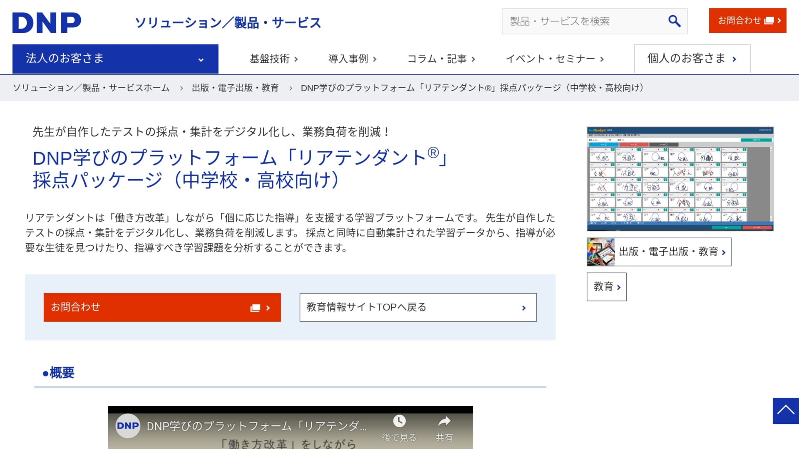Open the 基盤技術 menu
This screenshot has height=449, width=799.
274,59
